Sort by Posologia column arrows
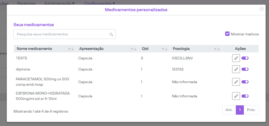The width and height of the screenshot is (269, 126). click(217, 49)
